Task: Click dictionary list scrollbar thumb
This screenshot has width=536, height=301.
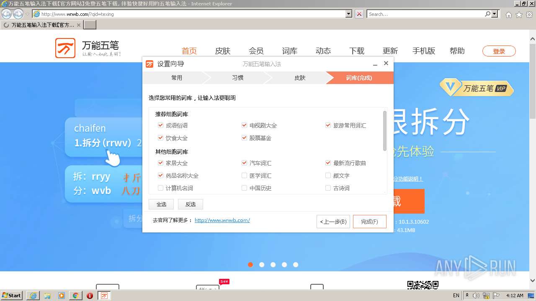Action: 385,130
